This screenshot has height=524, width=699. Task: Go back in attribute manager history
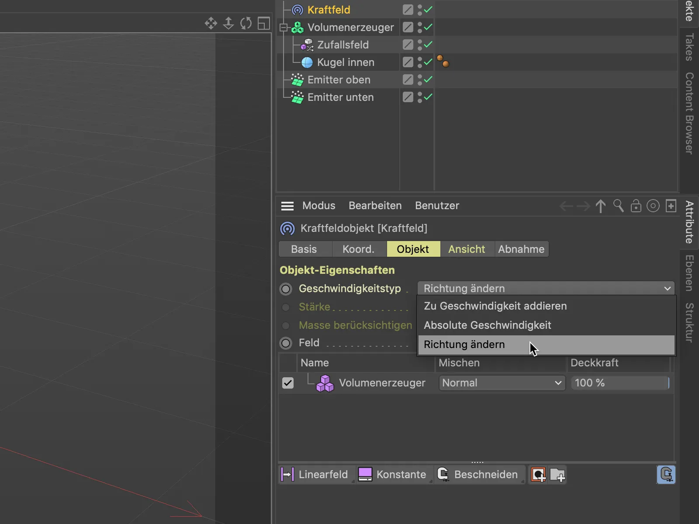tap(566, 206)
